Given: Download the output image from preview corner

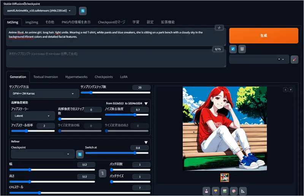Looking at the screenshot, I should 285,90.
